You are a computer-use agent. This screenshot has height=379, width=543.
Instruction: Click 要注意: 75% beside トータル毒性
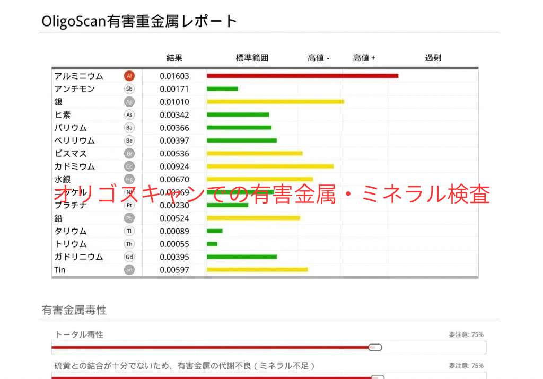pos(466,334)
